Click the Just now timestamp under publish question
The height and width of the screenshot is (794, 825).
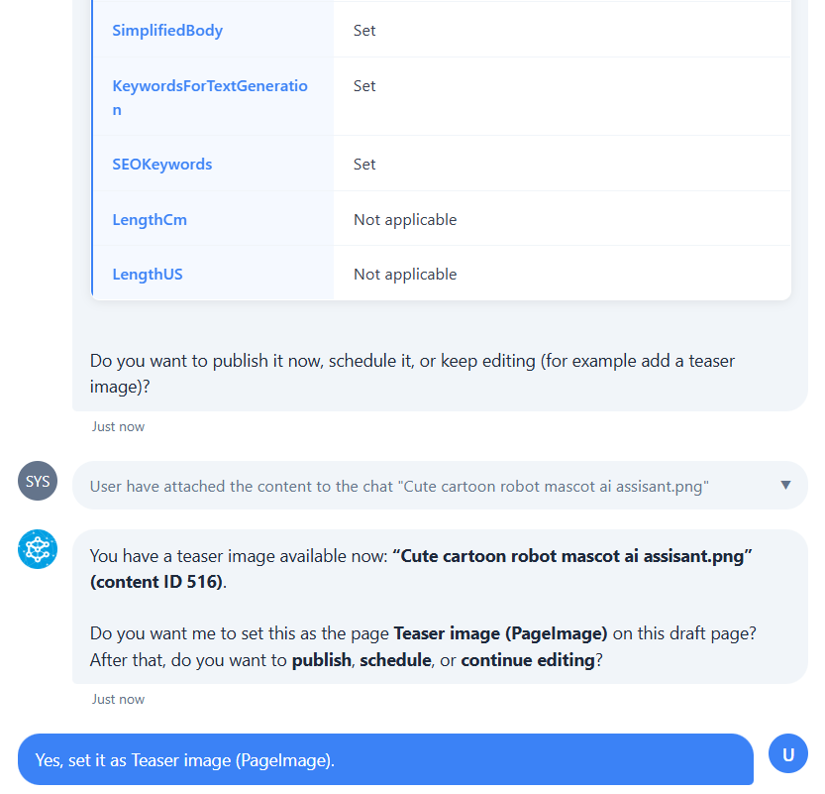tap(118, 426)
